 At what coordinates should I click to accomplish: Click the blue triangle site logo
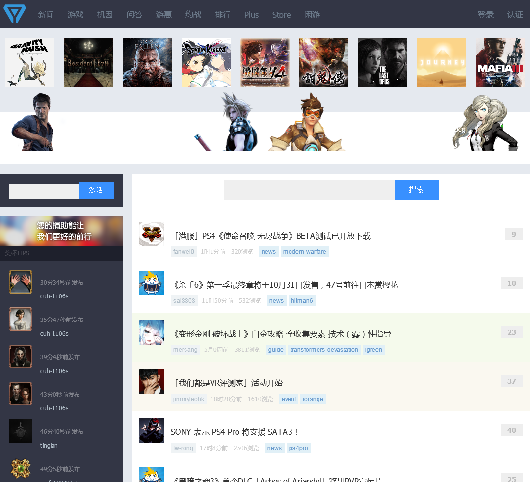coord(15,14)
